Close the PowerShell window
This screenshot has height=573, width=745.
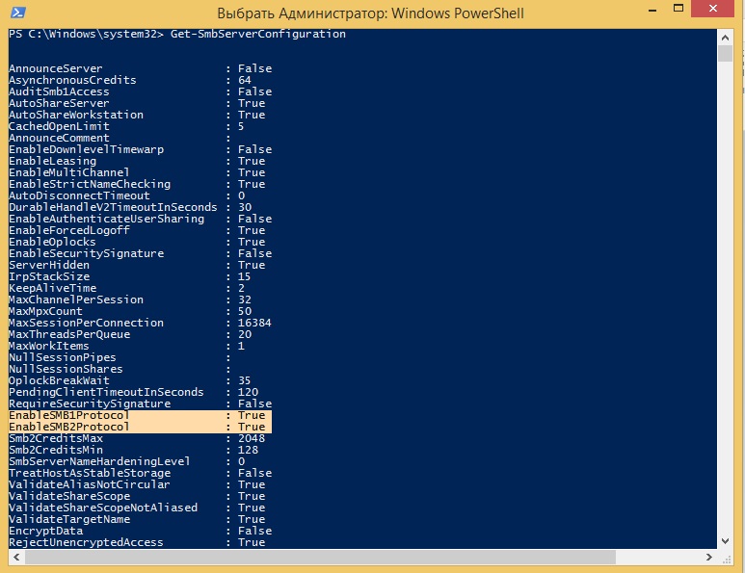tap(712, 9)
